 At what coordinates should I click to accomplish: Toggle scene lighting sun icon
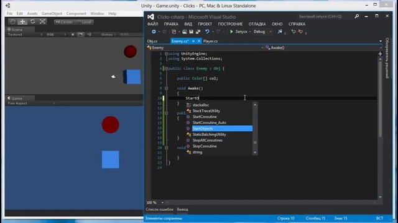pos(73,35)
